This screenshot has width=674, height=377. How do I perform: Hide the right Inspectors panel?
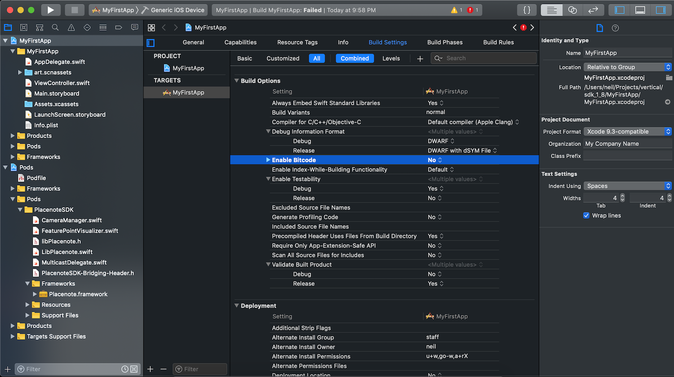click(661, 10)
